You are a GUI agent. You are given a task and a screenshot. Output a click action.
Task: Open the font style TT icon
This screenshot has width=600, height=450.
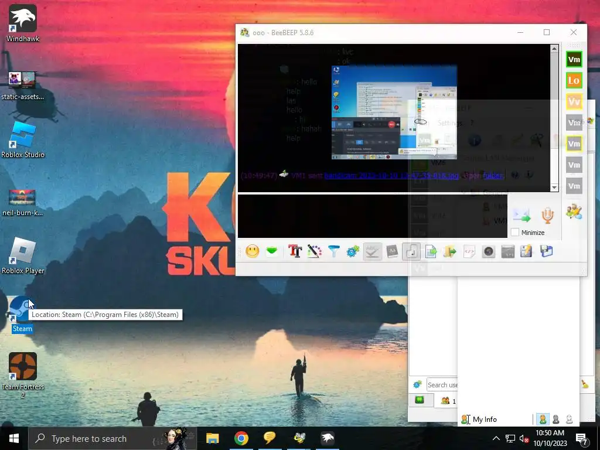click(295, 251)
